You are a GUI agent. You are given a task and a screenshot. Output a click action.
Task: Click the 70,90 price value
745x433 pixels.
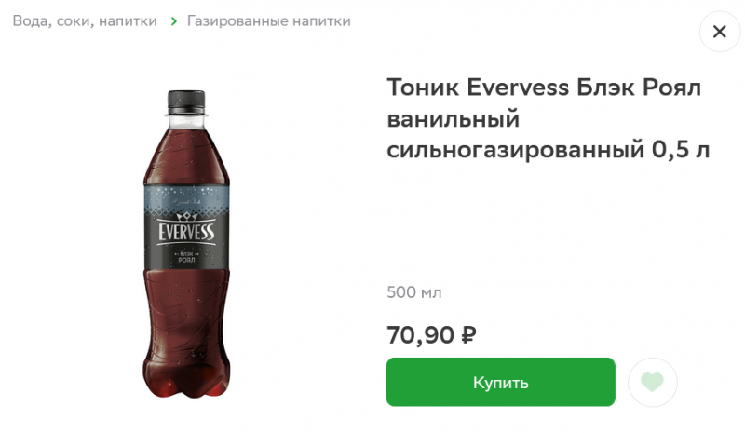(421, 335)
